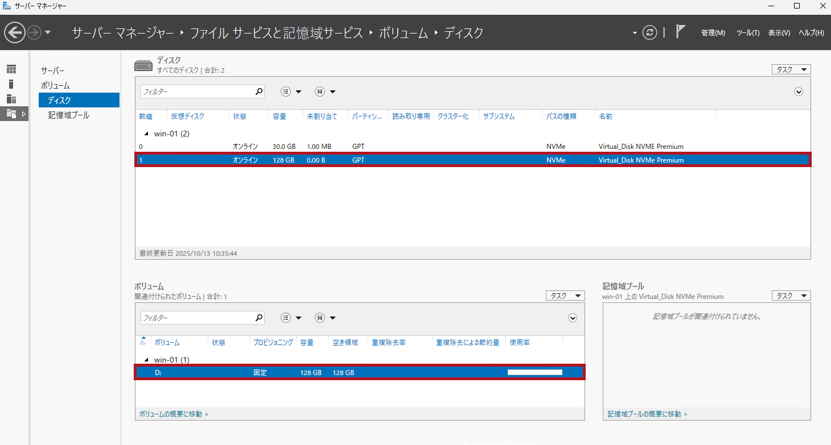The height and width of the screenshot is (445, 831).
Task: Click ボリュームの概要に移動 link
Action: tap(174, 414)
